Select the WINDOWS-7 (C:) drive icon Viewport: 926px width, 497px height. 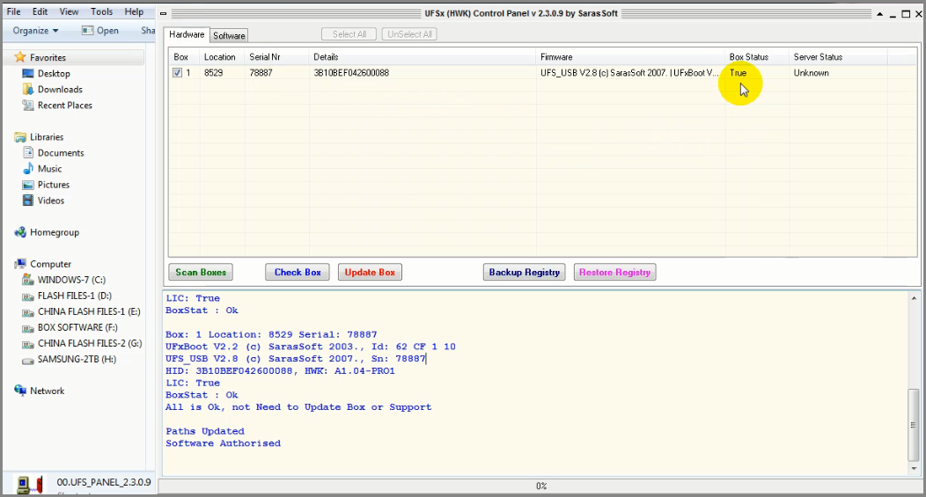click(28, 280)
